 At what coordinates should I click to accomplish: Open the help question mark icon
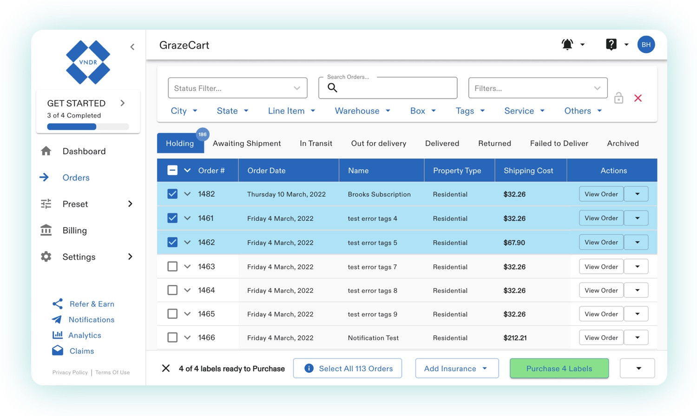coord(611,45)
